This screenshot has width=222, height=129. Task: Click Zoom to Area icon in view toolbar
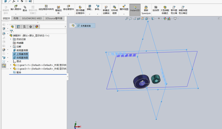[131, 19]
